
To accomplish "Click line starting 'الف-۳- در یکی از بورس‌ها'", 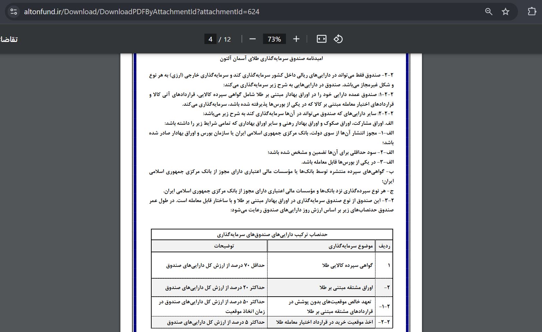I will click(x=348, y=162).
